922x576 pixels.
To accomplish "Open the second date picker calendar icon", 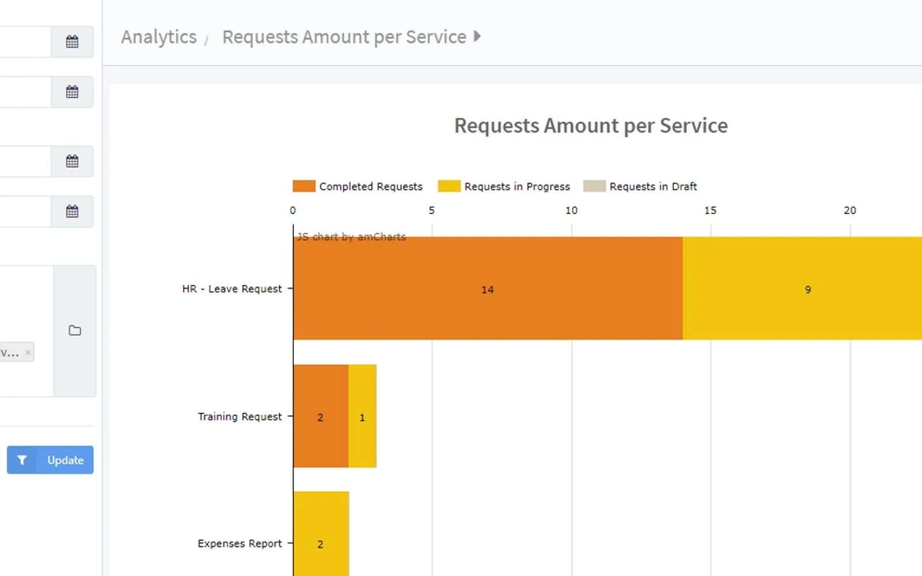I will (72, 92).
